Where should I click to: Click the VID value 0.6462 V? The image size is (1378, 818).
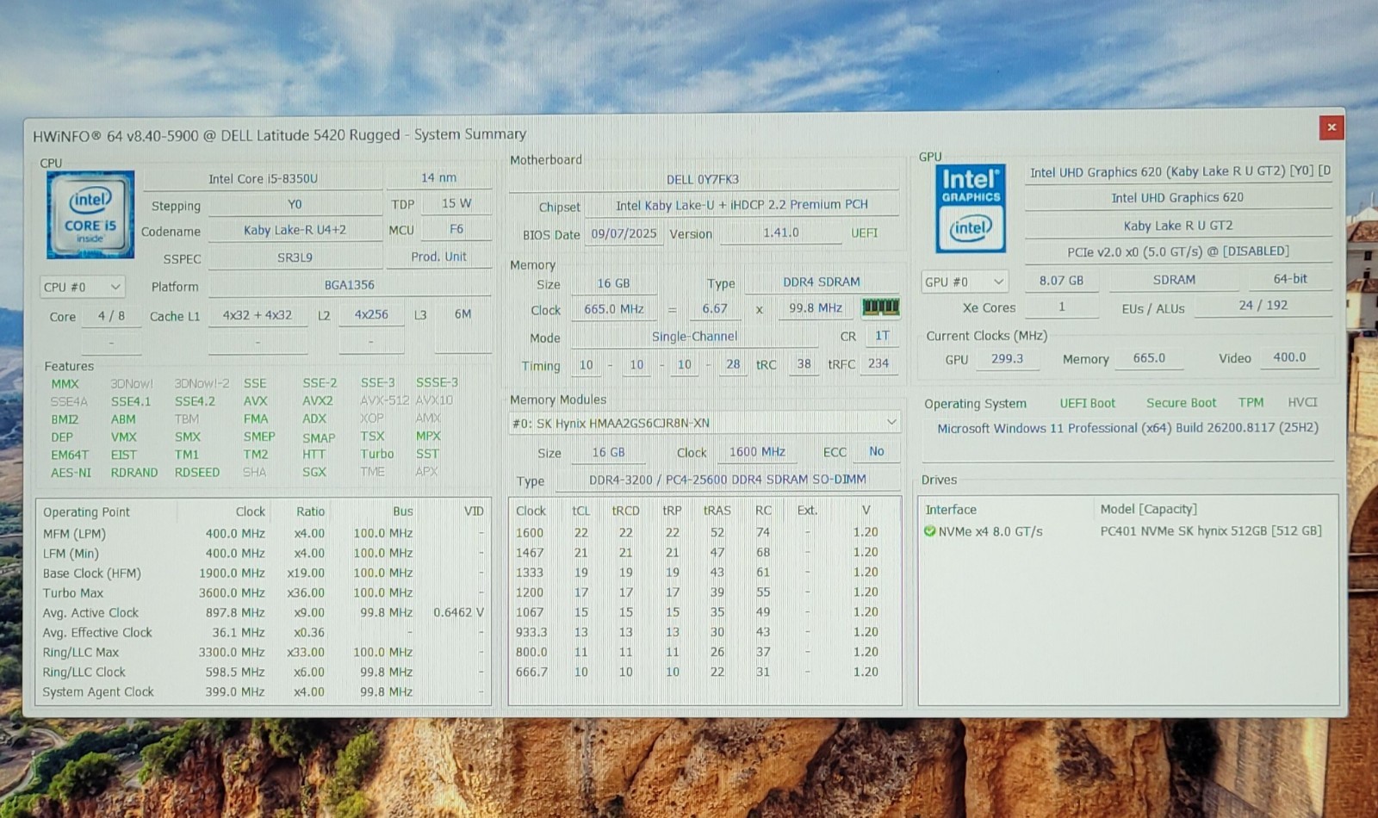458,612
